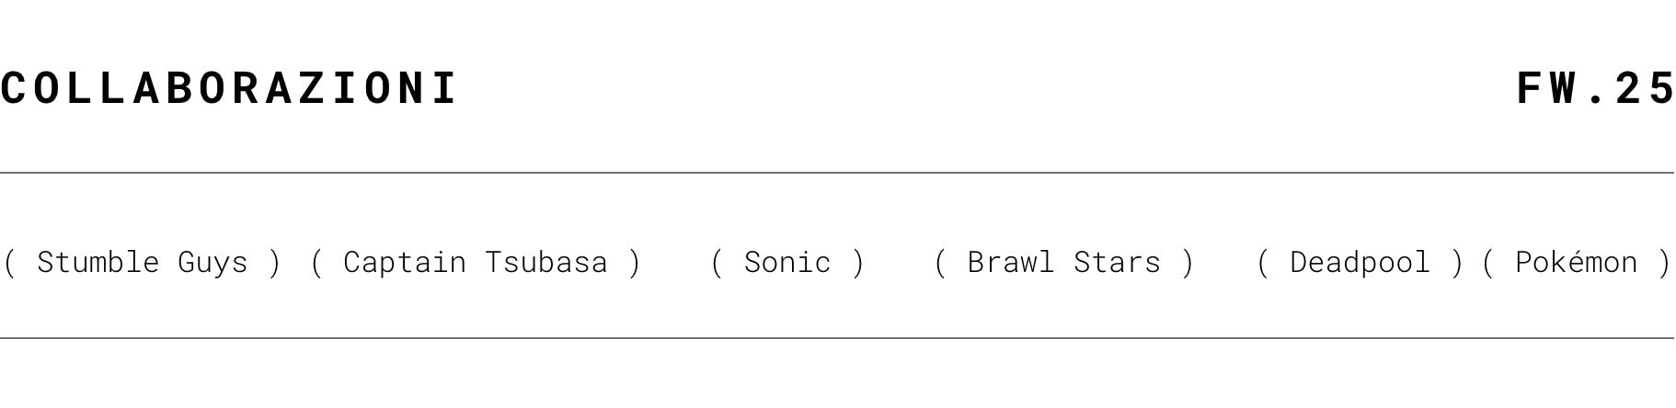The image size is (1676, 408).
Task: Click the closing parenthesis after Sonic
Action: tap(858, 263)
